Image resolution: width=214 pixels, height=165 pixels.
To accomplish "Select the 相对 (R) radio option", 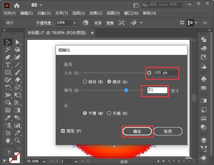I will tap(93, 82).
